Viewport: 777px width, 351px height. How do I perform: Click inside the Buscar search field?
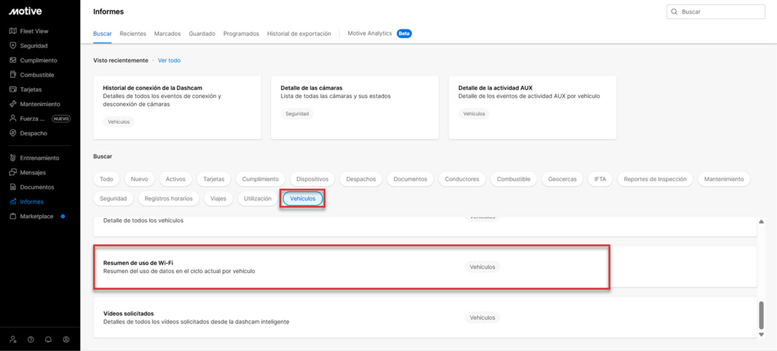[x=715, y=11]
